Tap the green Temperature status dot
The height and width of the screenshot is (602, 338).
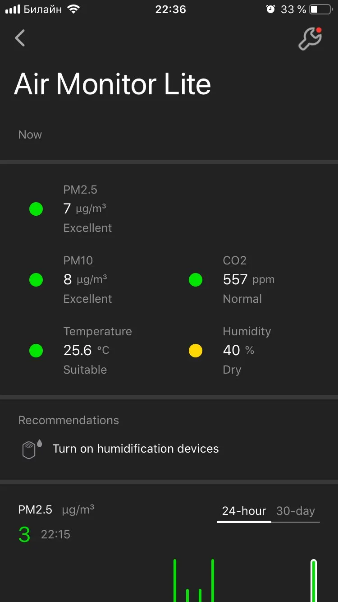pyautogui.click(x=36, y=351)
